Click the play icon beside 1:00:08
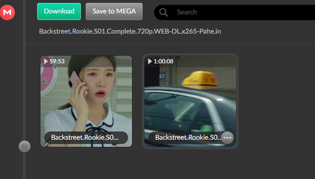 (150, 61)
